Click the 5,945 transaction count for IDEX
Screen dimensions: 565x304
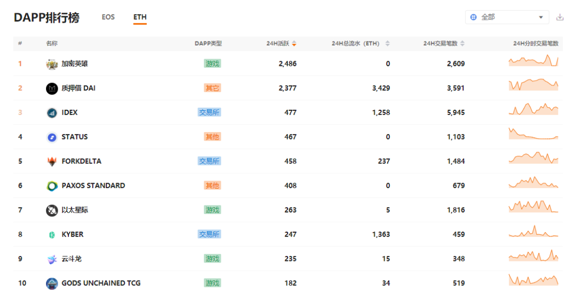coord(456,112)
